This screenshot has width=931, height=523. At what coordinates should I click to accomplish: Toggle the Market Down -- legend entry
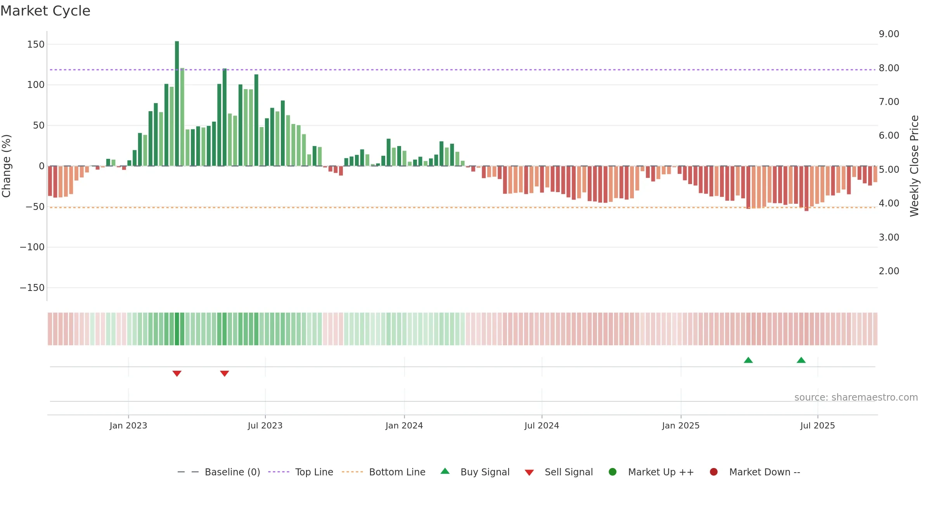pyautogui.click(x=754, y=472)
